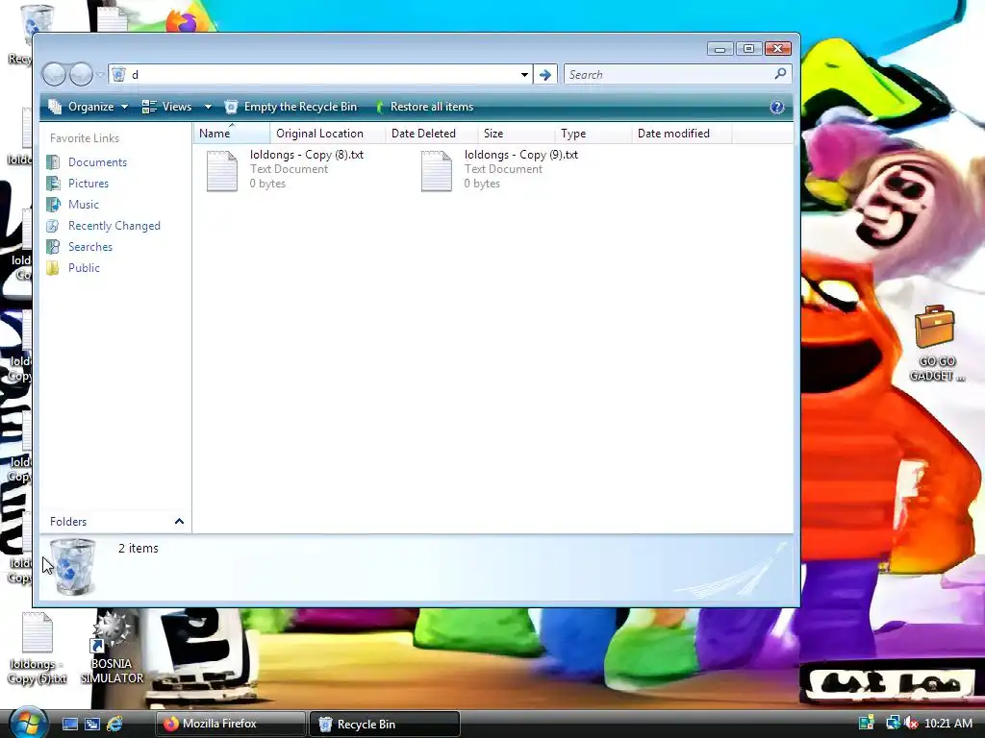This screenshot has width=985, height=738.
Task: Click the Folders pane label
Action: (x=68, y=522)
